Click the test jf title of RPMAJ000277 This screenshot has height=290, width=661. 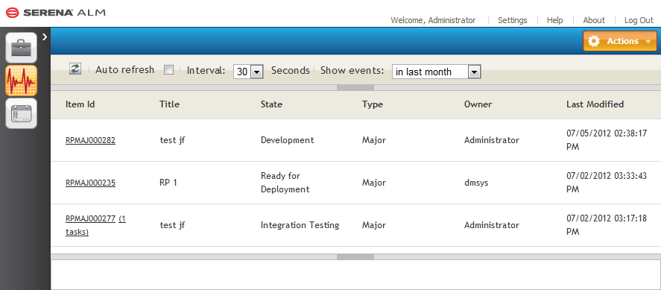click(x=172, y=225)
